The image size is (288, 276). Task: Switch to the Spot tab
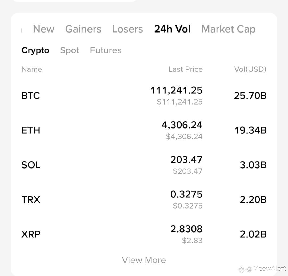(x=70, y=50)
